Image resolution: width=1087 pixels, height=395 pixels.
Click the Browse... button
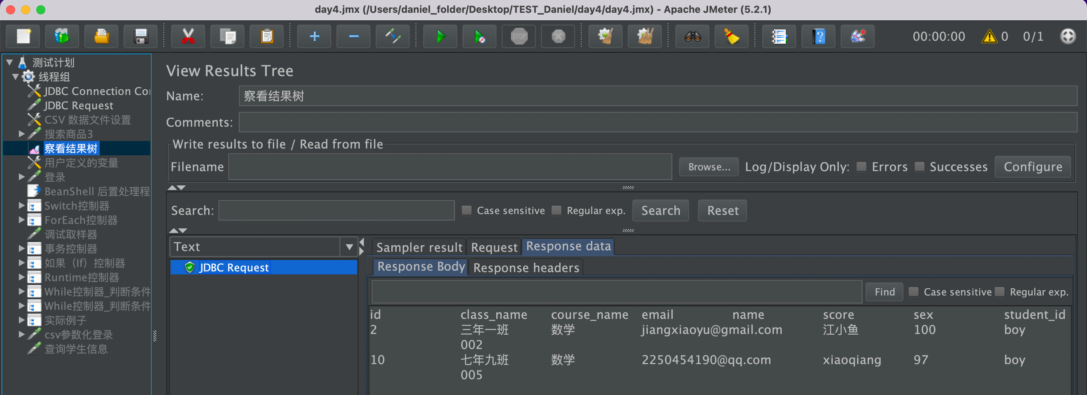click(x=709, y=167)
